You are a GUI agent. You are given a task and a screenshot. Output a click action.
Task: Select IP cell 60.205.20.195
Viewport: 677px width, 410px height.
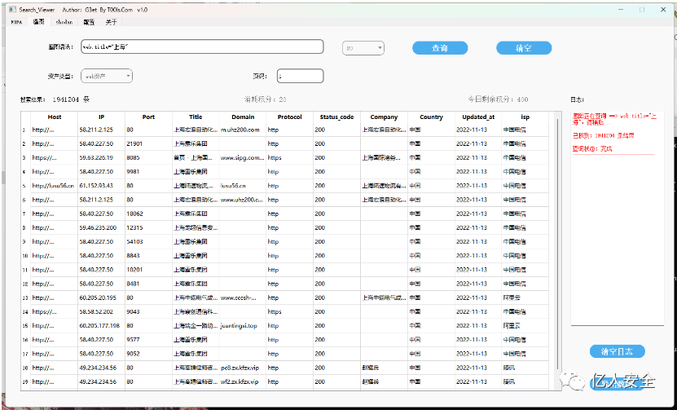point(102,298)
